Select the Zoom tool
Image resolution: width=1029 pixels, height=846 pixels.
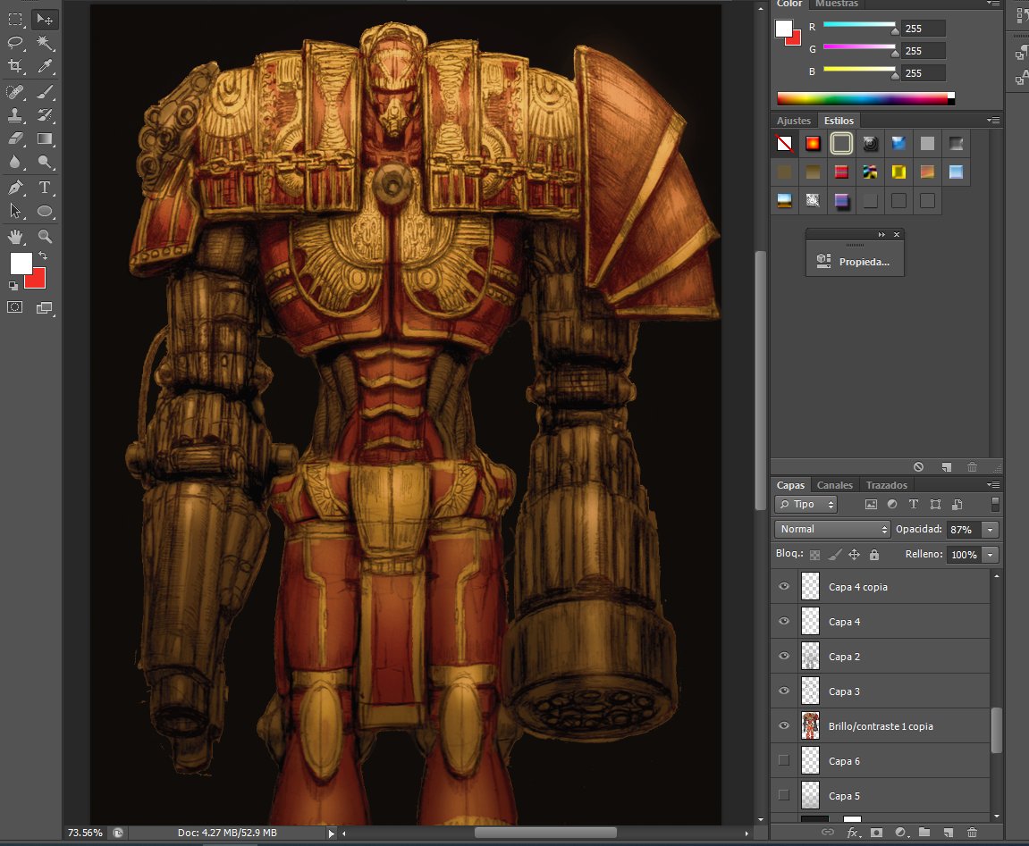tap(45, 236)
